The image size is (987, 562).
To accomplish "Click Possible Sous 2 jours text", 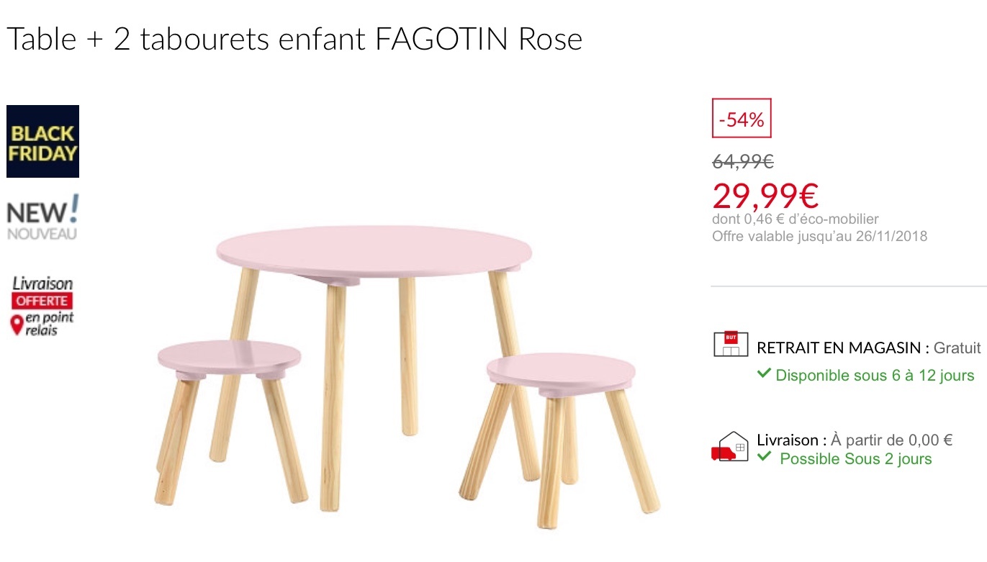I will [855, 459].
